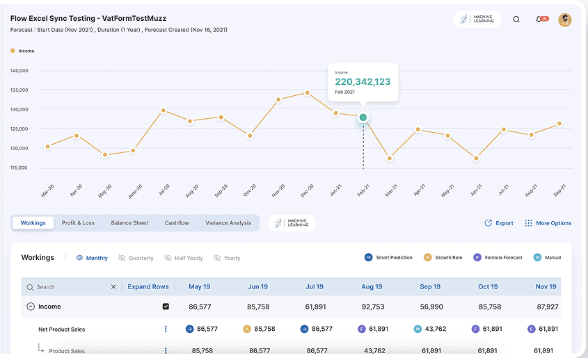This screenshot has width=588, height=358.
Task: Switch to the Profit & Loss tab
Action: pyautogui.click(x=78, y=223)
